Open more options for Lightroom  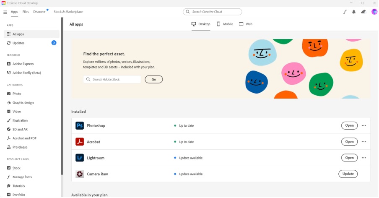click(x=363, y=158)
